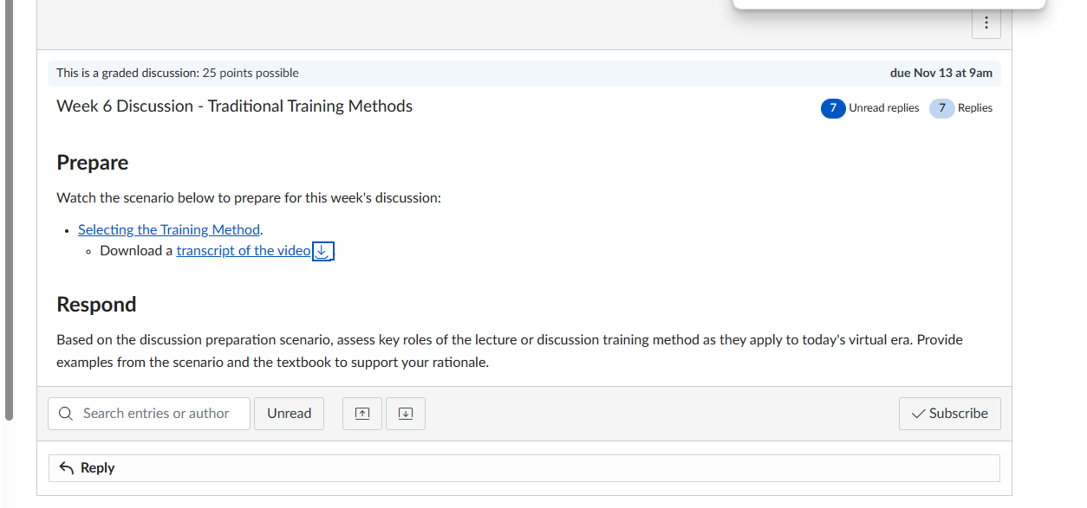The width and height of the screenshot is (1087, 508).
Task: Open the three-dot discussion options menu
Action: tap(986, 24)
